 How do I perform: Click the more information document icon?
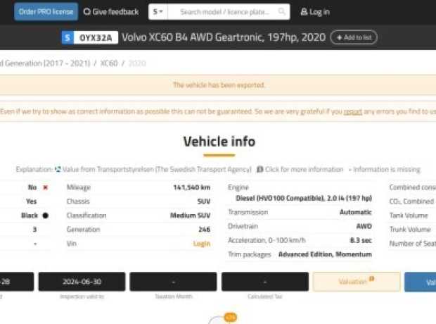coord(259,170)
